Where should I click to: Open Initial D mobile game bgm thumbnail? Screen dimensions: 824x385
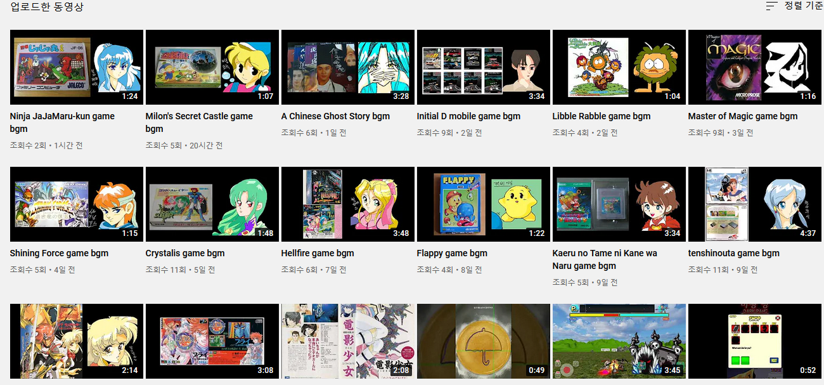tap(484, 67)
